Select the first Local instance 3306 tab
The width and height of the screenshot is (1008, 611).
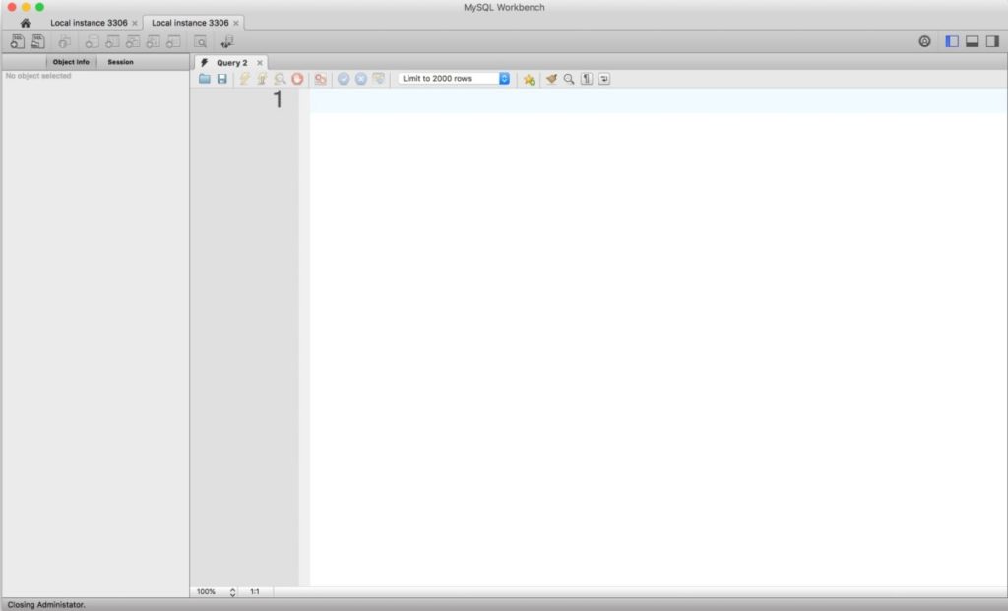[89, 22]
